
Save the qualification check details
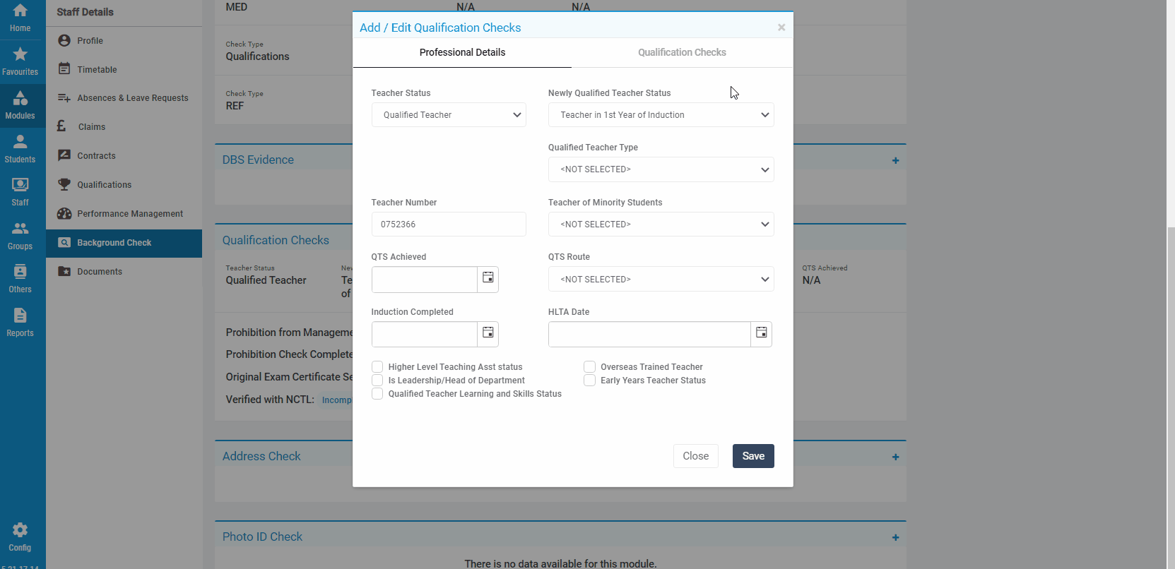(x=752, y=456)
